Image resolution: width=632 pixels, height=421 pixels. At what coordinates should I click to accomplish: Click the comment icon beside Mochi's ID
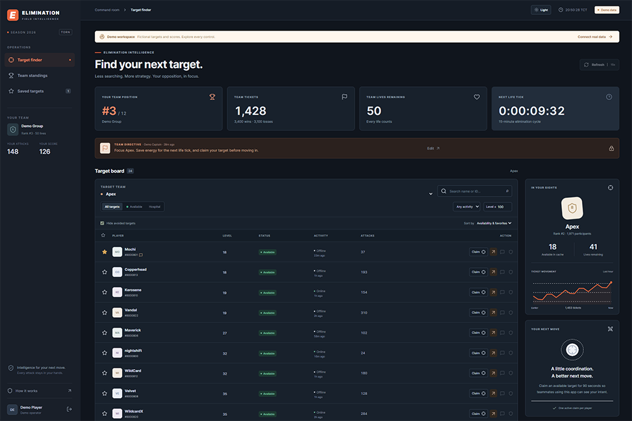(141, 255)
